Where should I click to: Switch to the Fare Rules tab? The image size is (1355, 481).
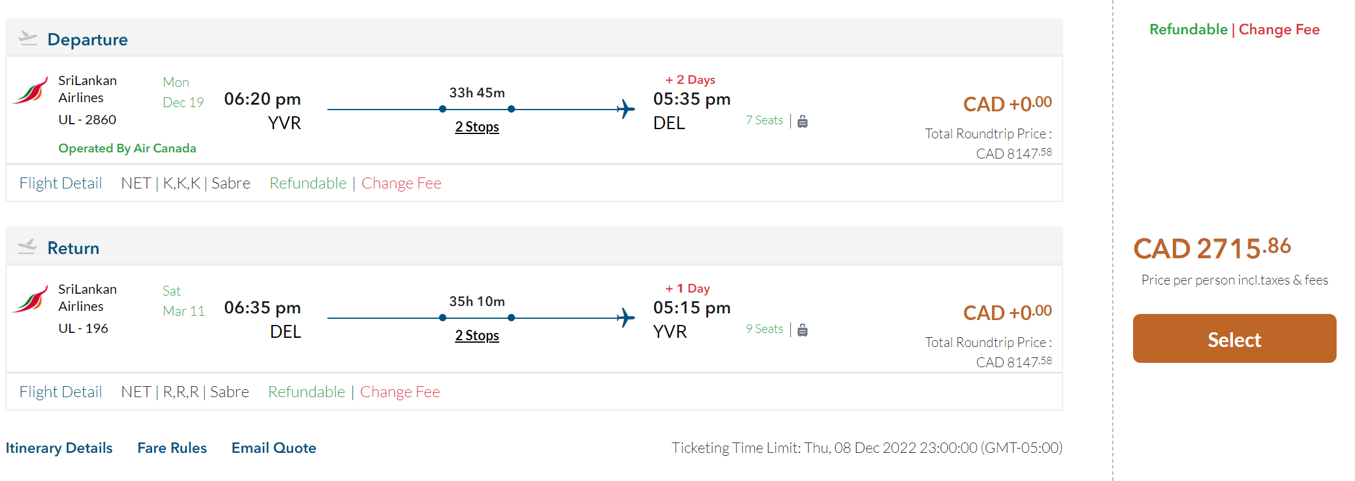pos(172,448)
